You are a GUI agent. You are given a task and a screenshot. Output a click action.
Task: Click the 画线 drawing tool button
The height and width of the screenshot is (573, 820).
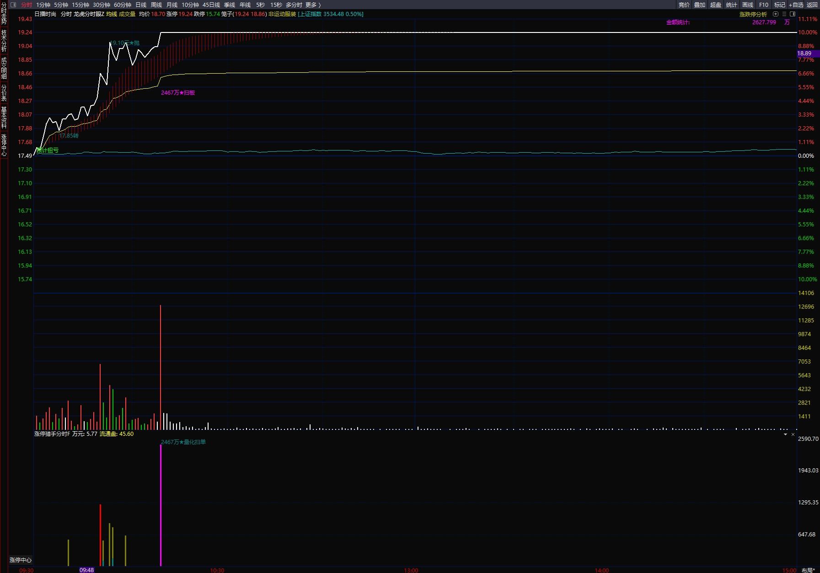tap(748, 5)
